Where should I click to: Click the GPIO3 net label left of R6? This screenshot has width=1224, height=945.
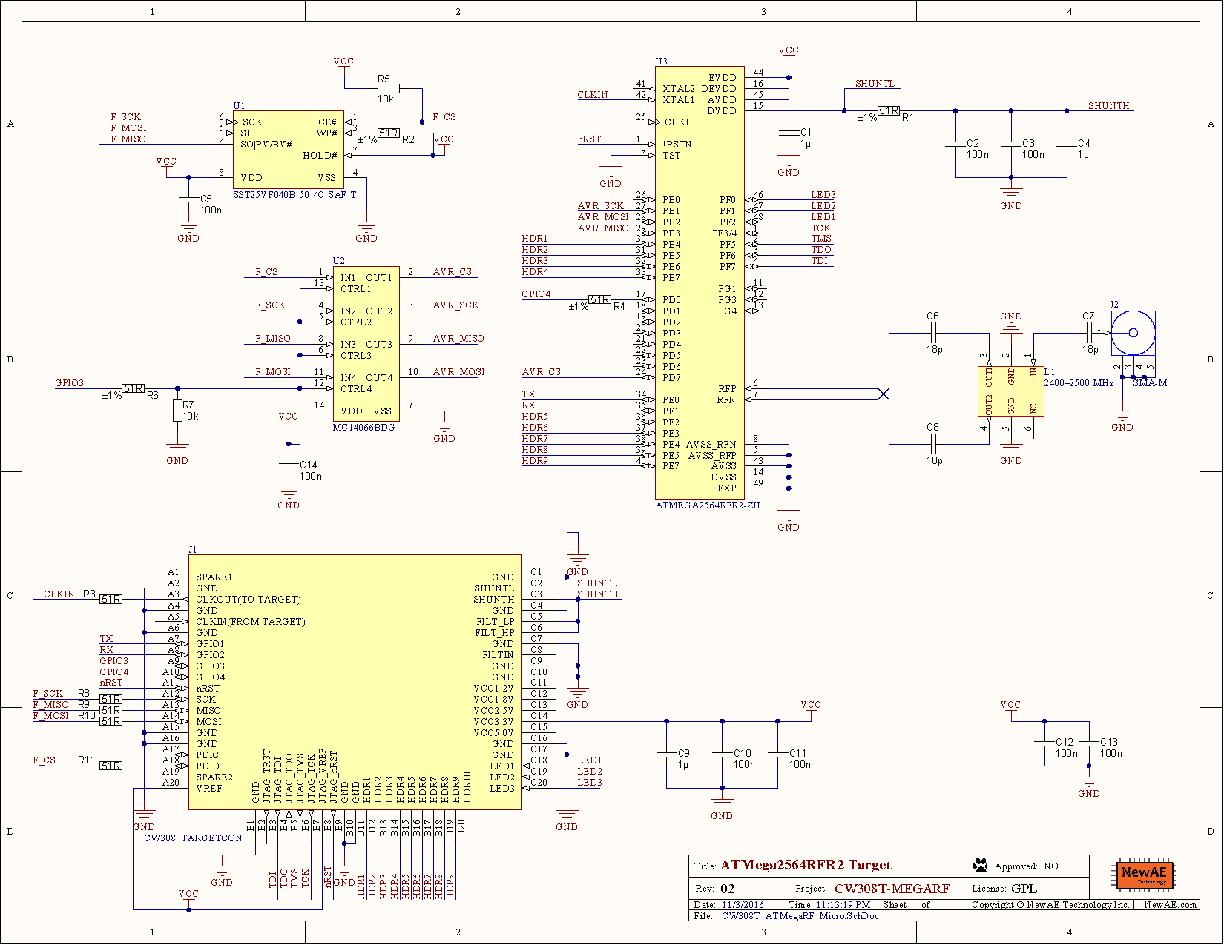(x=69, y=383)
